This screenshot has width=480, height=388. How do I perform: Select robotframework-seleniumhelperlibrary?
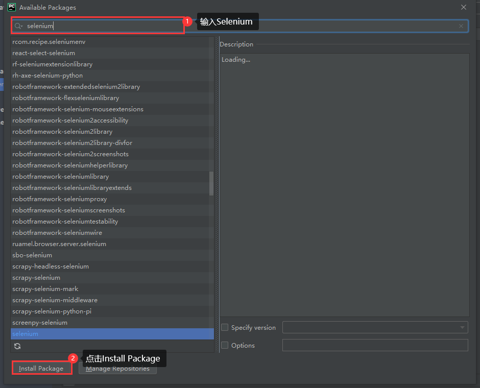[x=112, y=165]
